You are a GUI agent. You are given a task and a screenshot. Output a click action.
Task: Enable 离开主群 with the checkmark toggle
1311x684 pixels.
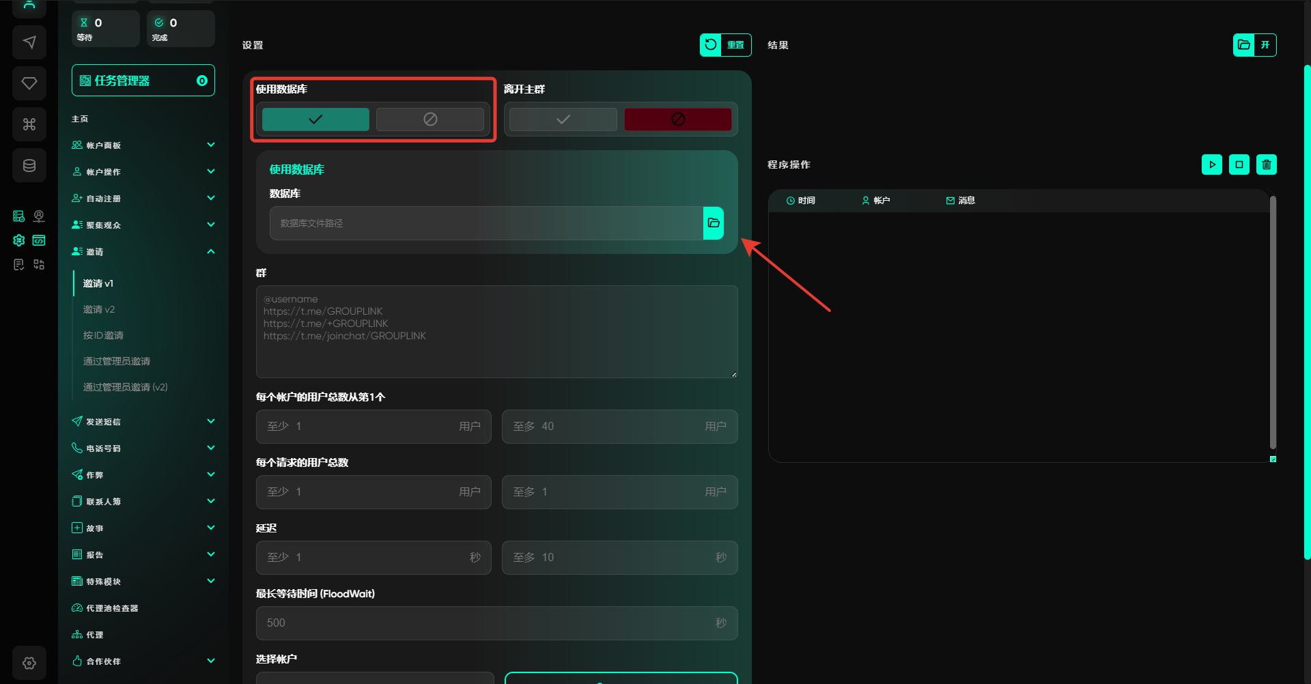click(563, 119)
